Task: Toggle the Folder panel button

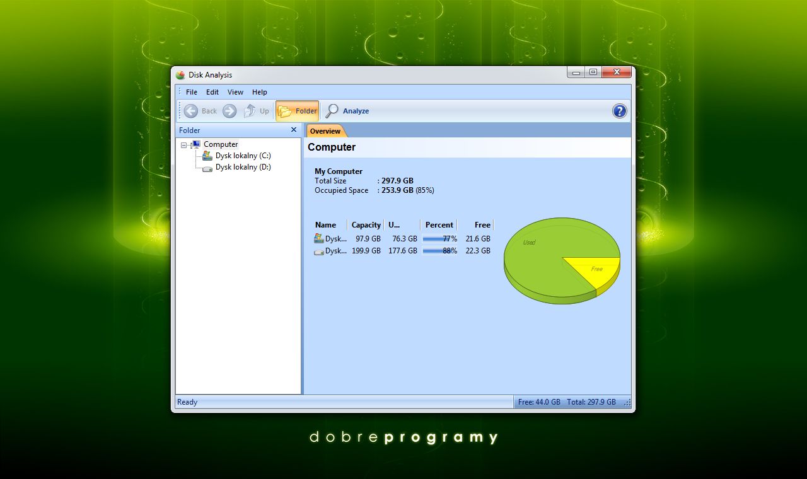Action: click(298, 111)
